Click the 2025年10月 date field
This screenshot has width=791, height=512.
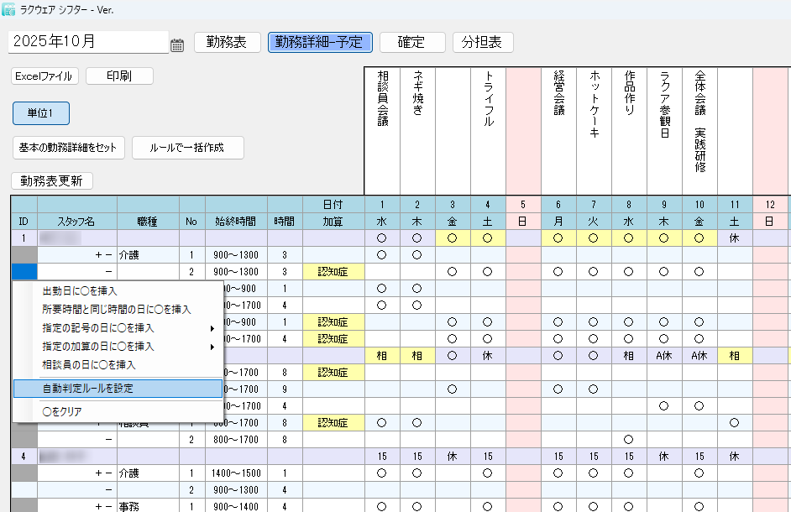tap(88, 42)
